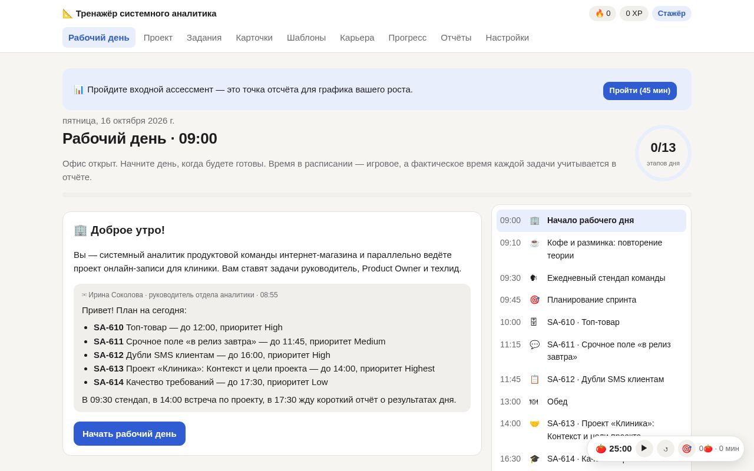
Task: Open the «Отчёты» tab
Action: coord(456,38)
